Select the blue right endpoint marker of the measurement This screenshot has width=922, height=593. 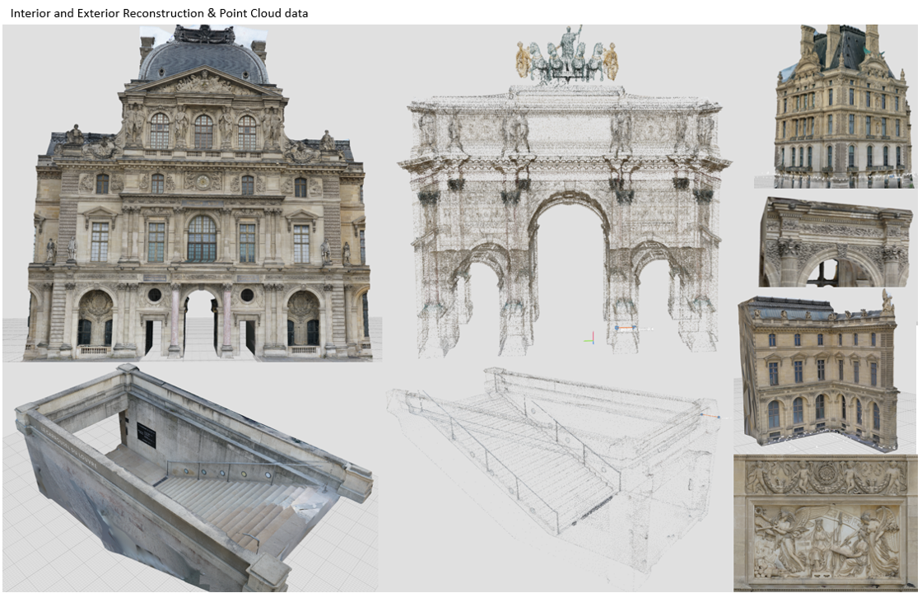(634, 327)
